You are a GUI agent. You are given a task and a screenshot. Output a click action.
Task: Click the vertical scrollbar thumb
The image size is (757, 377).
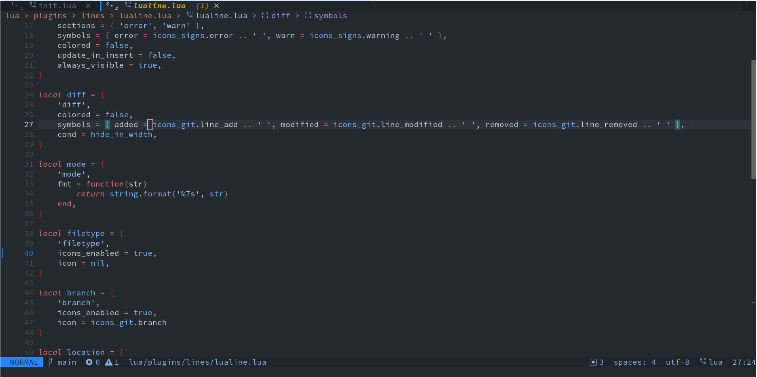click(x=753, y=119)
